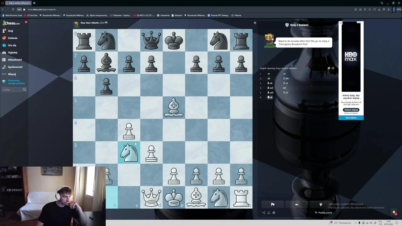The image size is (402, 226).
Task: Click the HBO Max ad banner
Action: 351,57
